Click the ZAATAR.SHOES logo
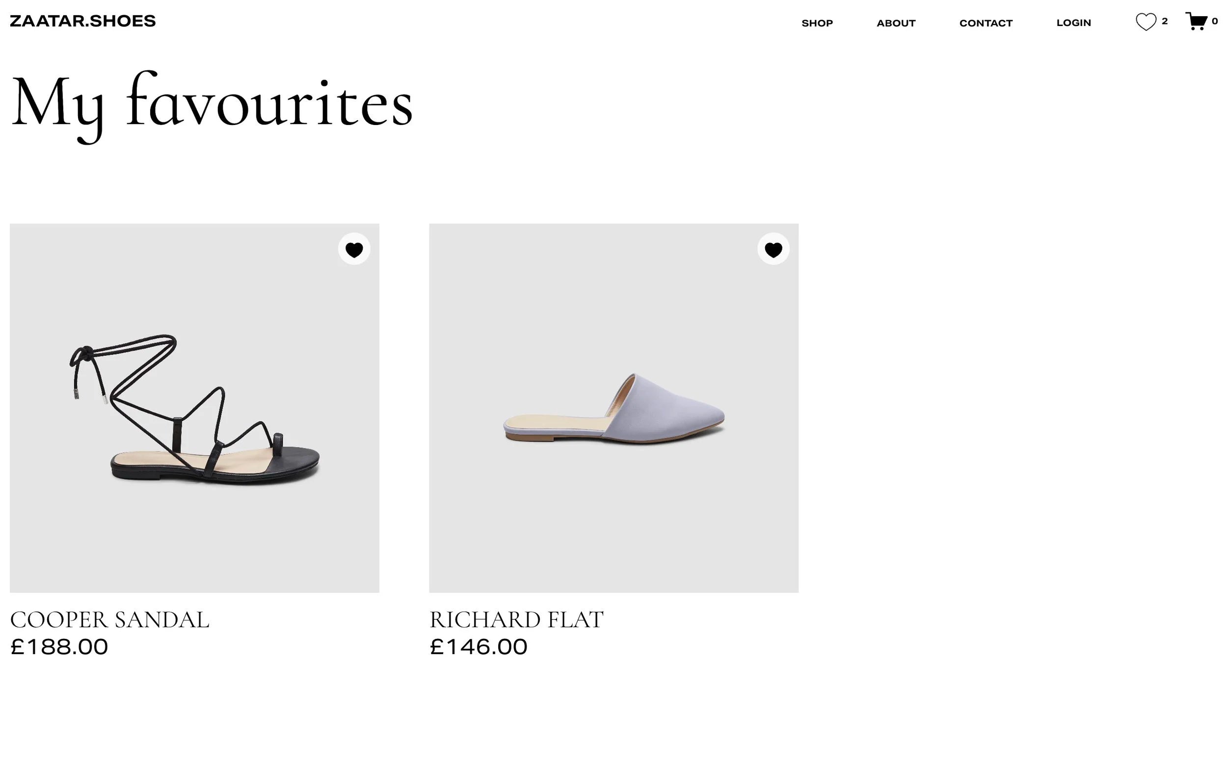The height and width of the screenshot is (759, 1227). (83, 21)
